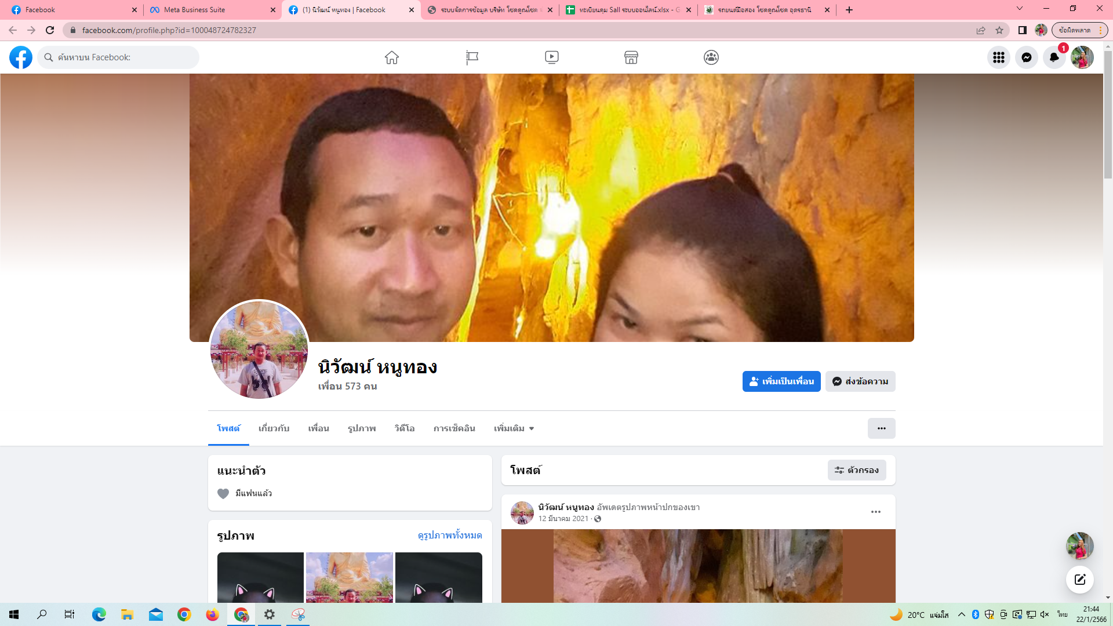Click the new message compose icon
Viewport: 1113px width, 626px height.
pyautogui.click(x=1079, y=580)
